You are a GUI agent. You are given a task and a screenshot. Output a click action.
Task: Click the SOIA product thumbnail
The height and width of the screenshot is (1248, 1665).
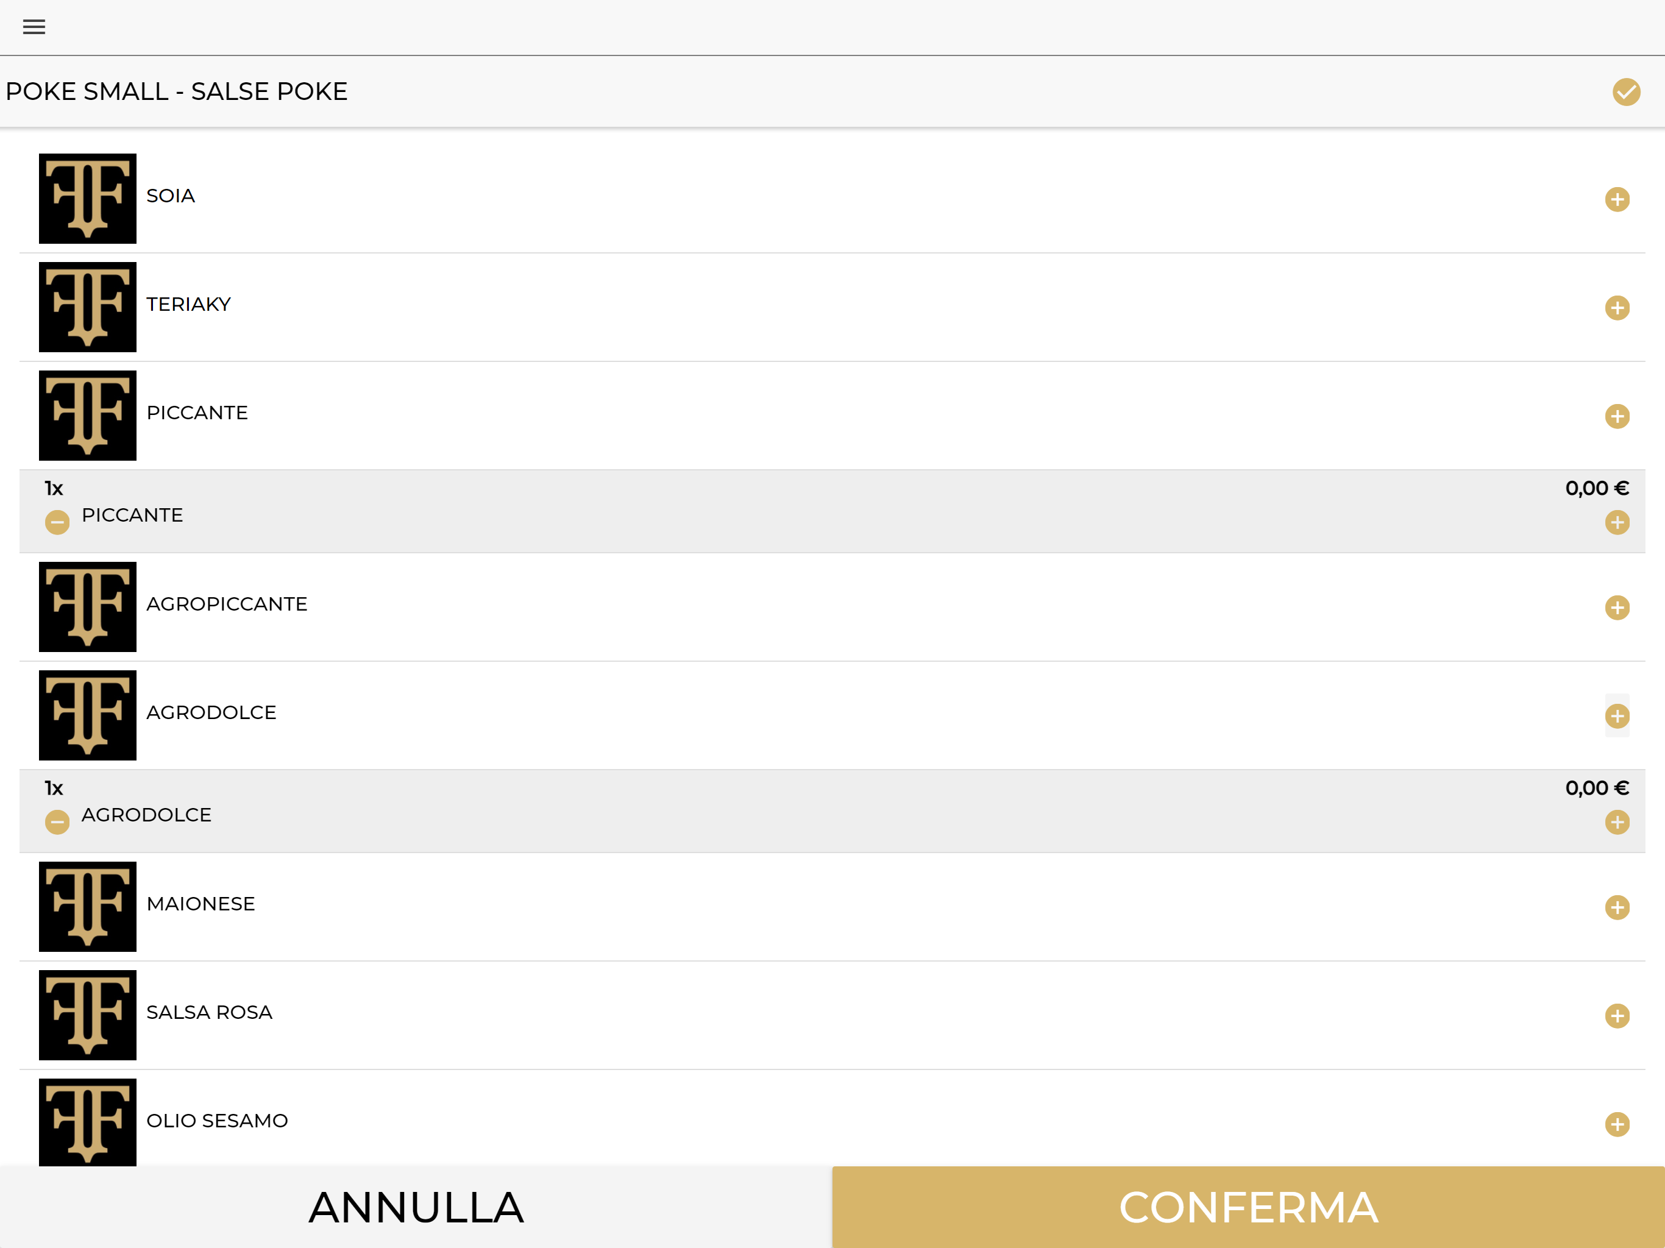88,199
